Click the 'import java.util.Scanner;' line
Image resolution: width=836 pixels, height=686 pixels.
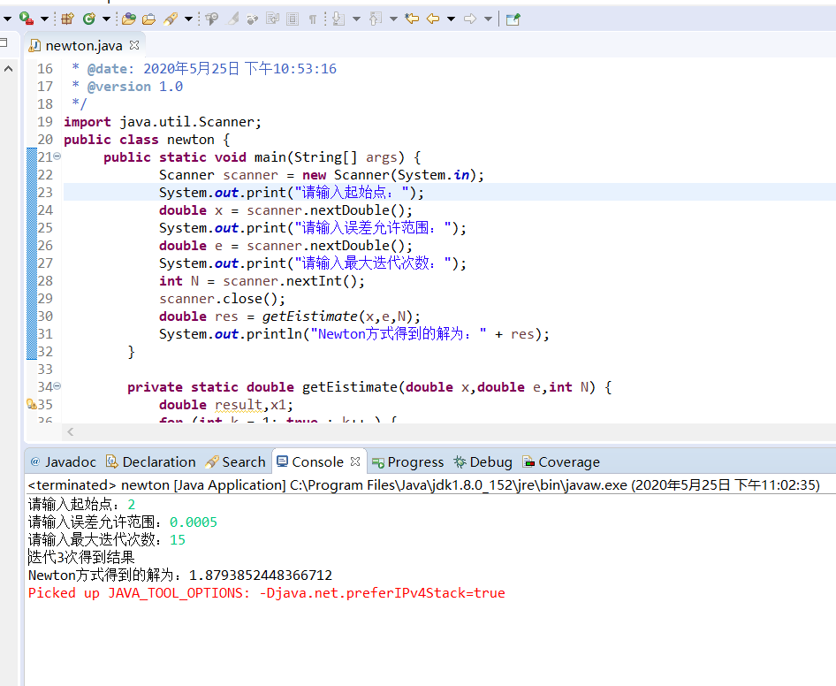coord(163,122)
